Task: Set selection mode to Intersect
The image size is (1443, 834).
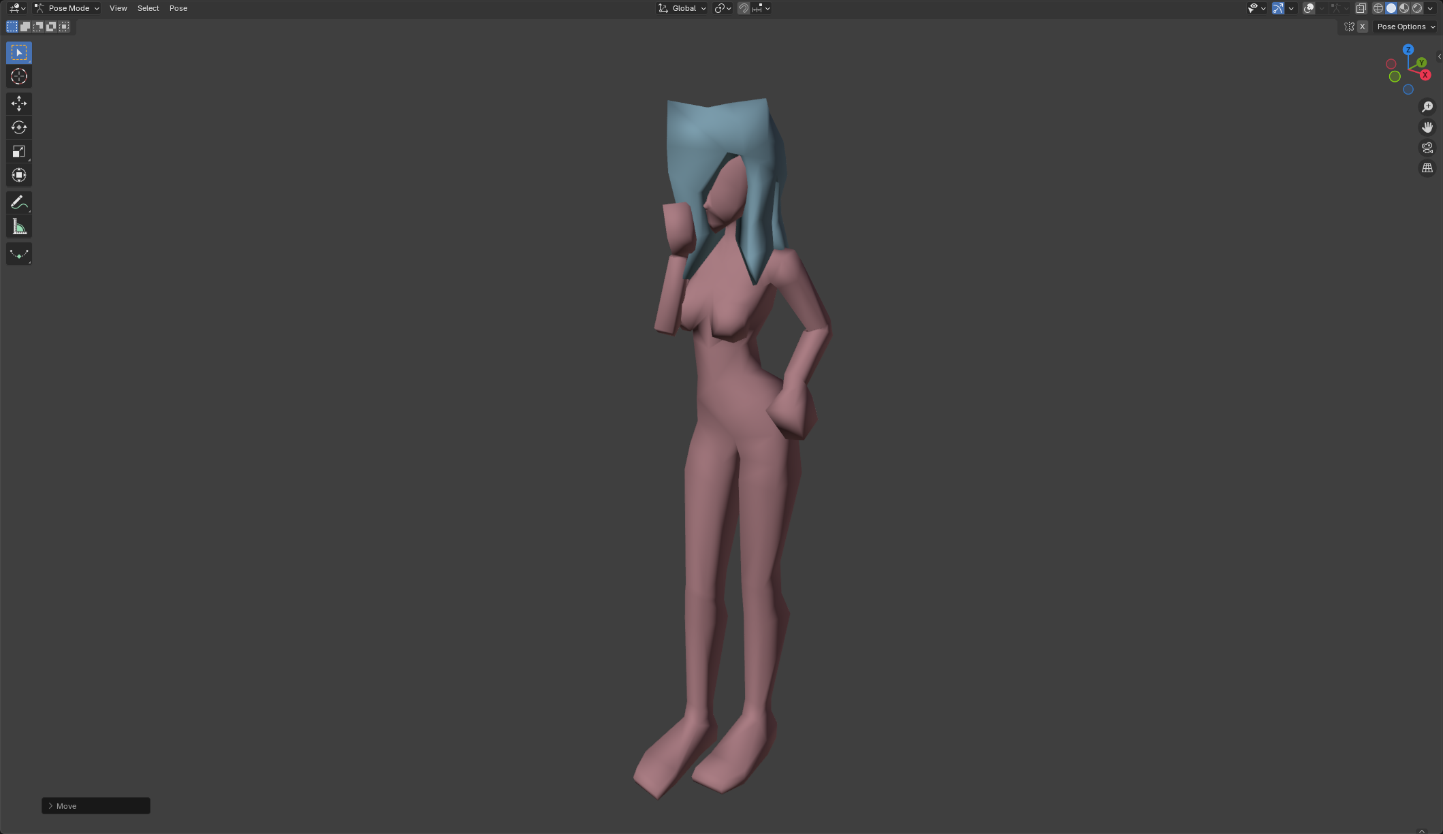Action: coord(64,27)
